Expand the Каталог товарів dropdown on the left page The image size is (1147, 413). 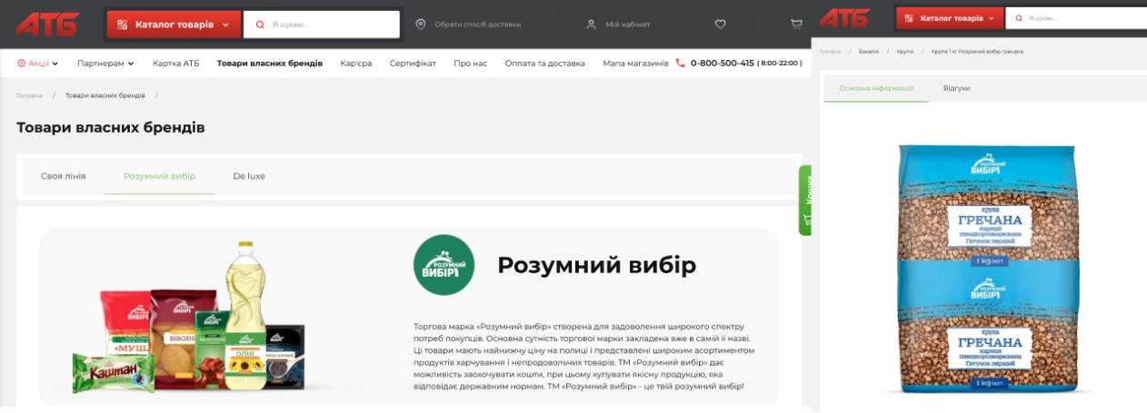174,25
